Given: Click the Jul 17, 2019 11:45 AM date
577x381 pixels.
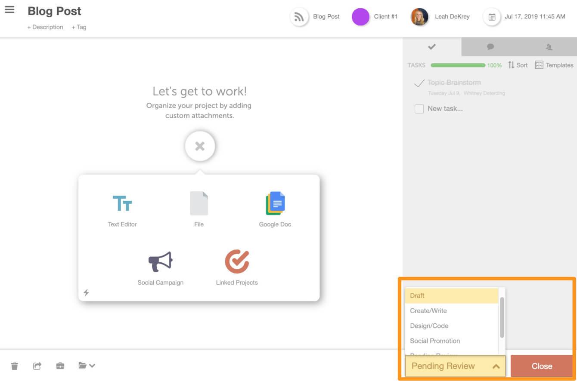Looking at the screenshot, I should (x=535, y=17).
